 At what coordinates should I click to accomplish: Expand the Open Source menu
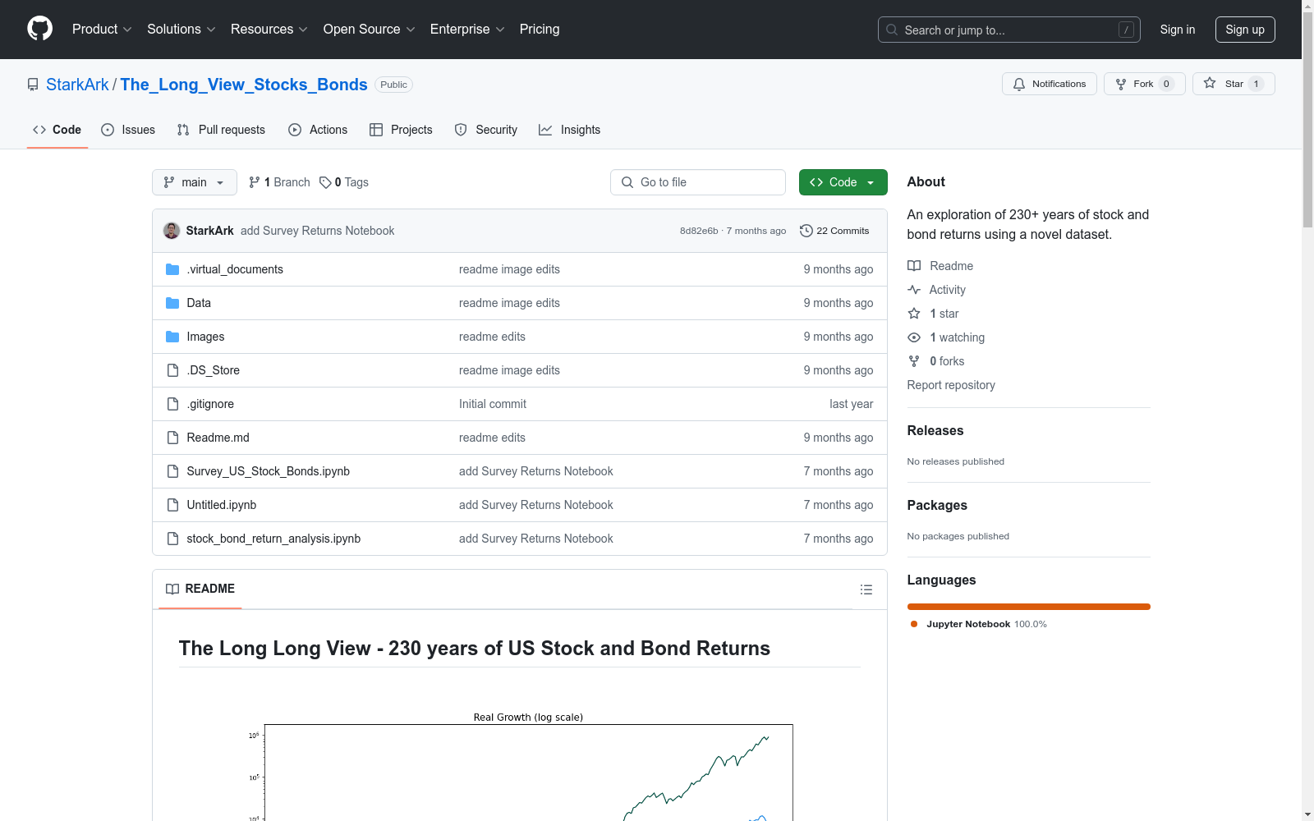click(370, 30)
